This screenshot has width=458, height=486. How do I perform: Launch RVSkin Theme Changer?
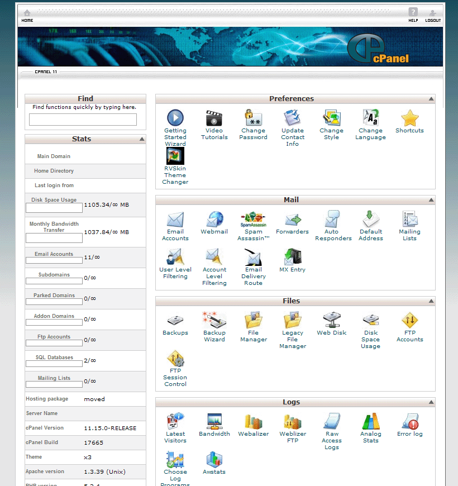[x=175, y=156]
